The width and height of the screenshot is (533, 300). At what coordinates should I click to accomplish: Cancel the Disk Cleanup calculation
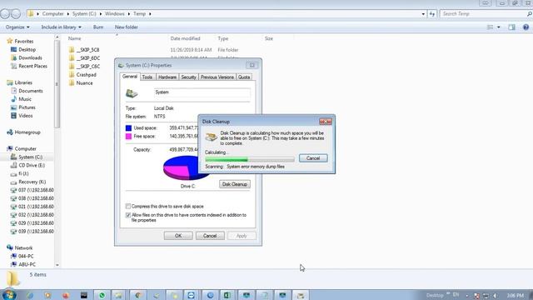point(313,158)
